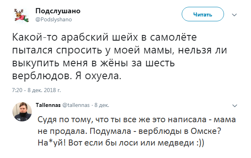This screenshot has height=158, width=251.
Task: Follow the account with the Читать button
Action: pos(203,14)
